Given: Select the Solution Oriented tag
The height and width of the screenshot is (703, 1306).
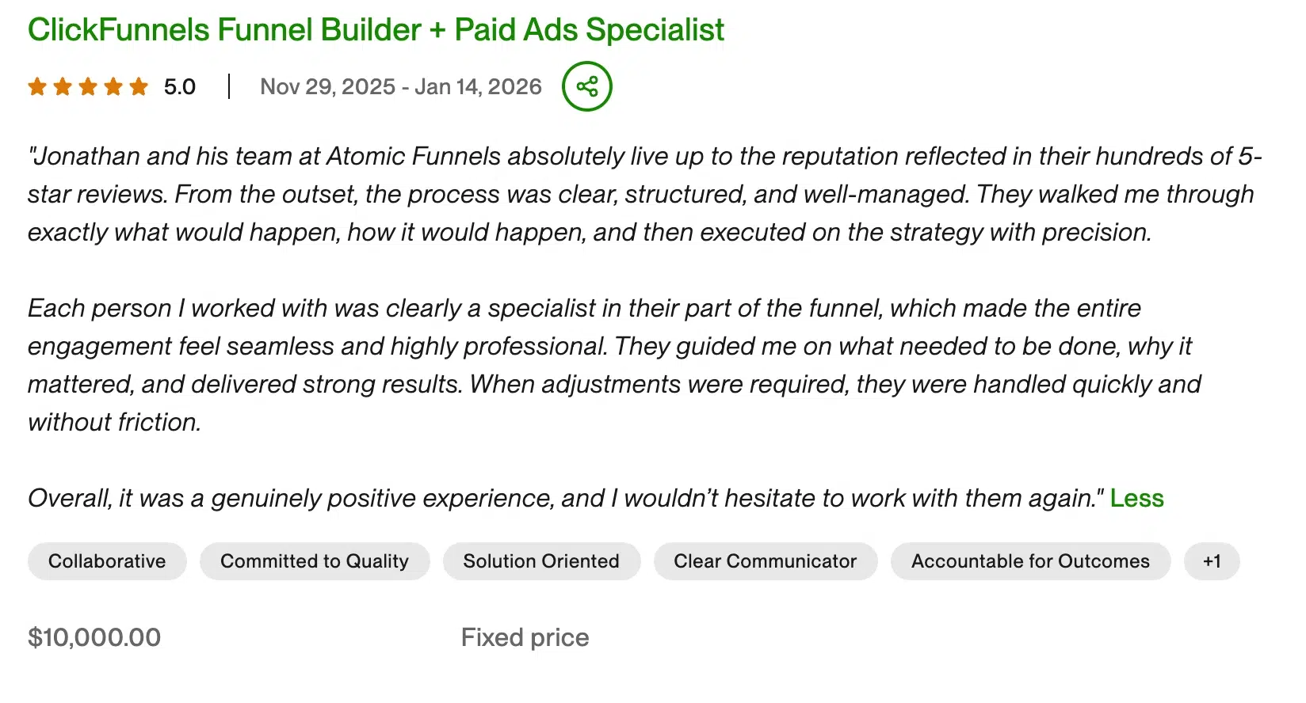Looking at the screenshot, I should (541, 561).
